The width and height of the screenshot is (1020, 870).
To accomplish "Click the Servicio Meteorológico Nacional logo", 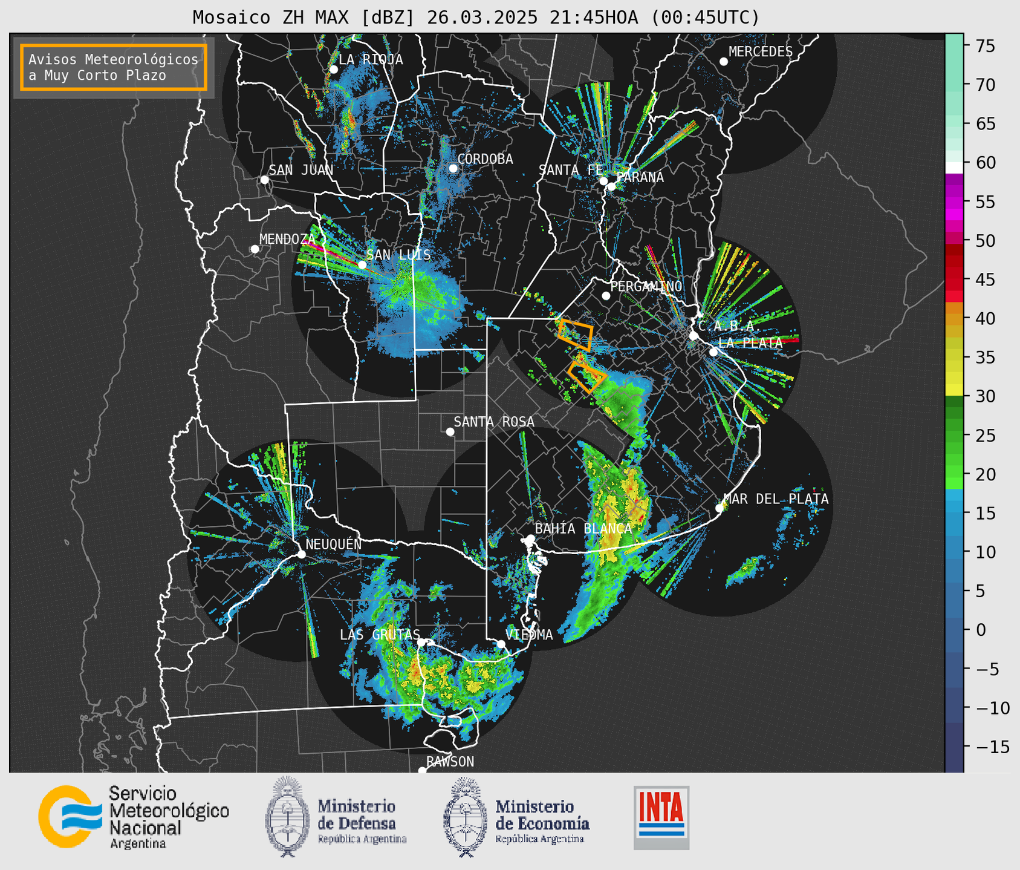I will pos(134,817).
